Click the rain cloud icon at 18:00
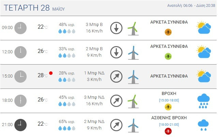The image size is (218, 137). [x=203, y=100]
